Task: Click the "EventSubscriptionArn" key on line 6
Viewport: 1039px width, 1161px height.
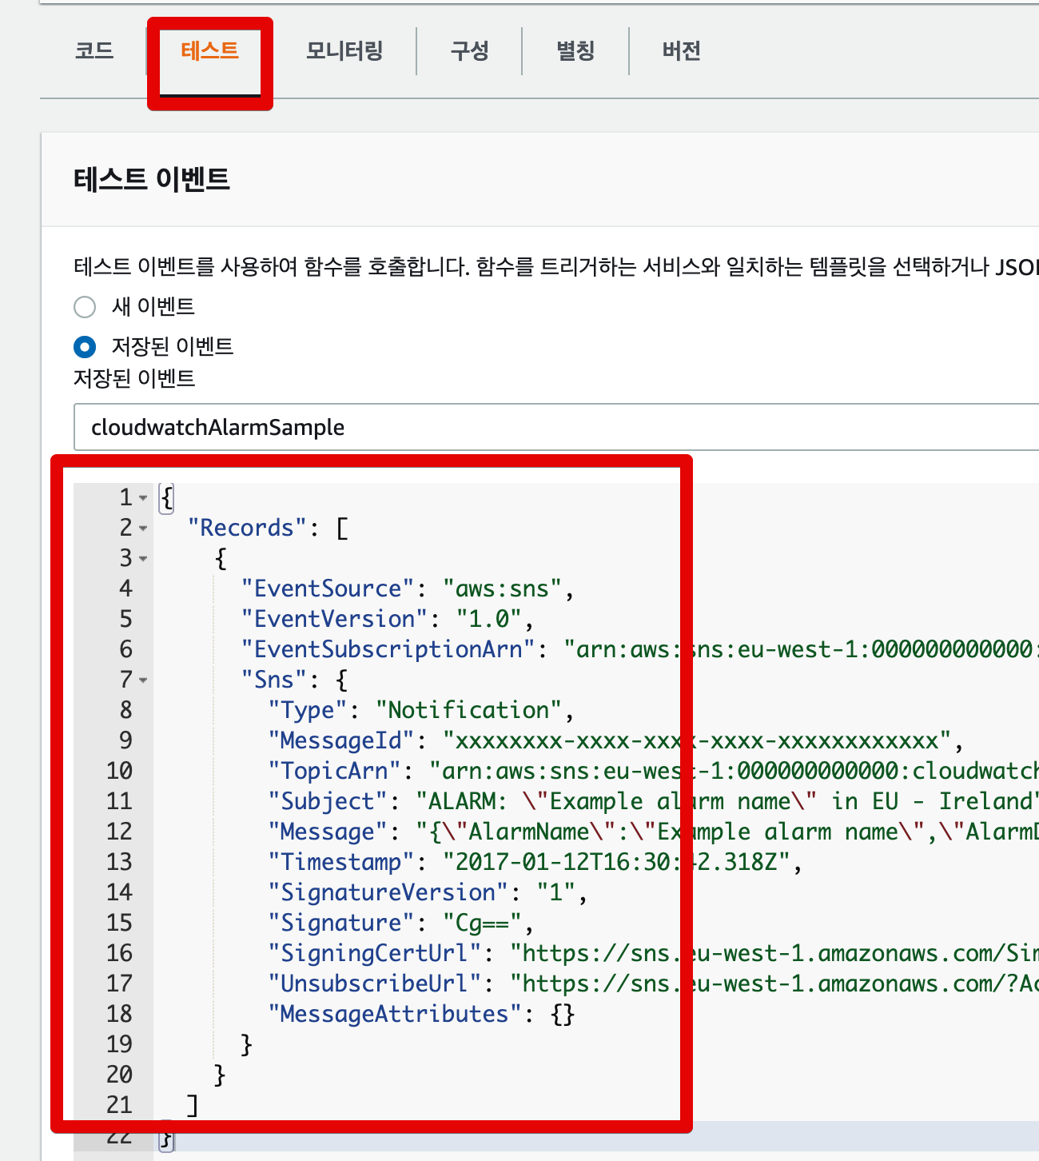Action: pyautogui.click(x=388, y=650)
